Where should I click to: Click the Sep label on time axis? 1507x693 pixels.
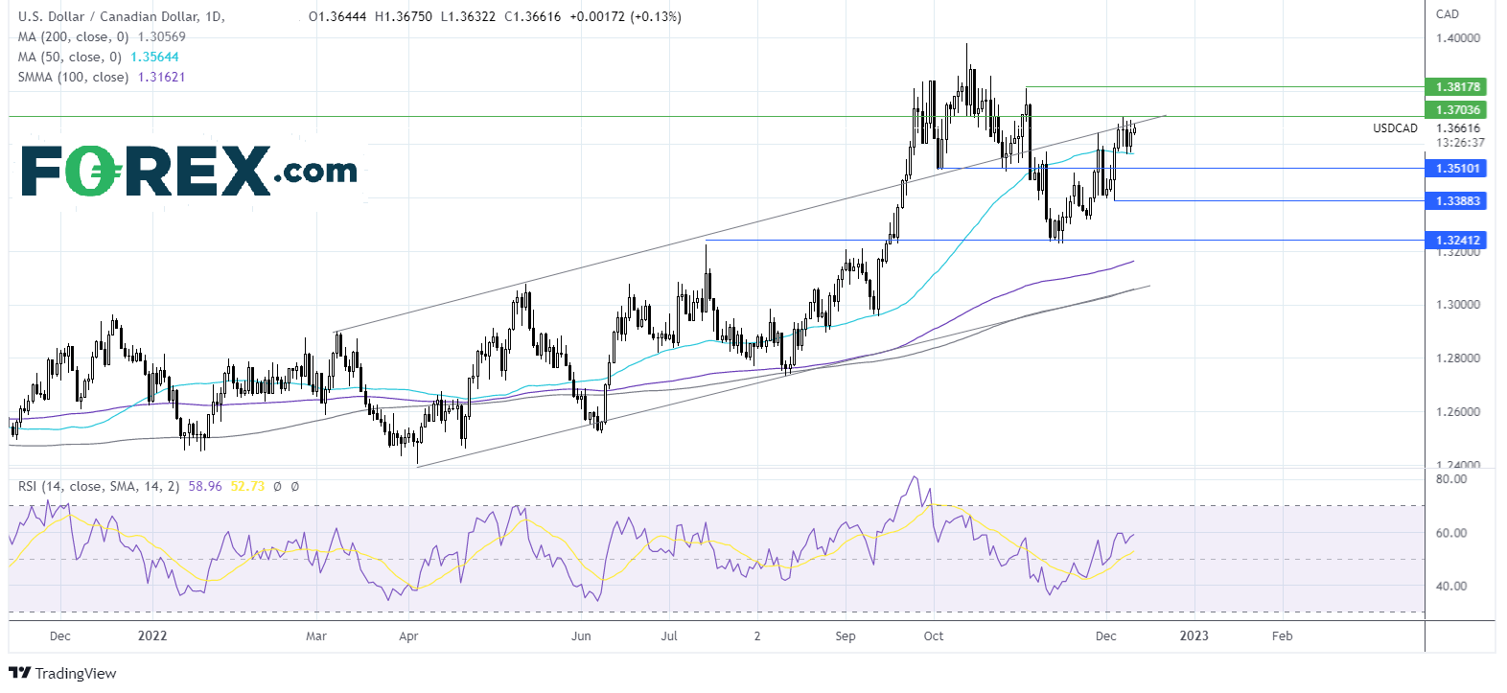(x=845, y=635)
